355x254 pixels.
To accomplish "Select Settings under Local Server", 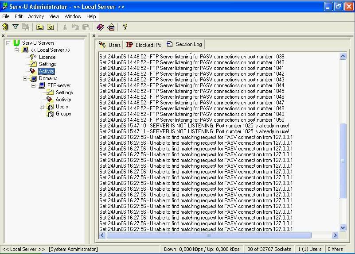I will (47, 64).
